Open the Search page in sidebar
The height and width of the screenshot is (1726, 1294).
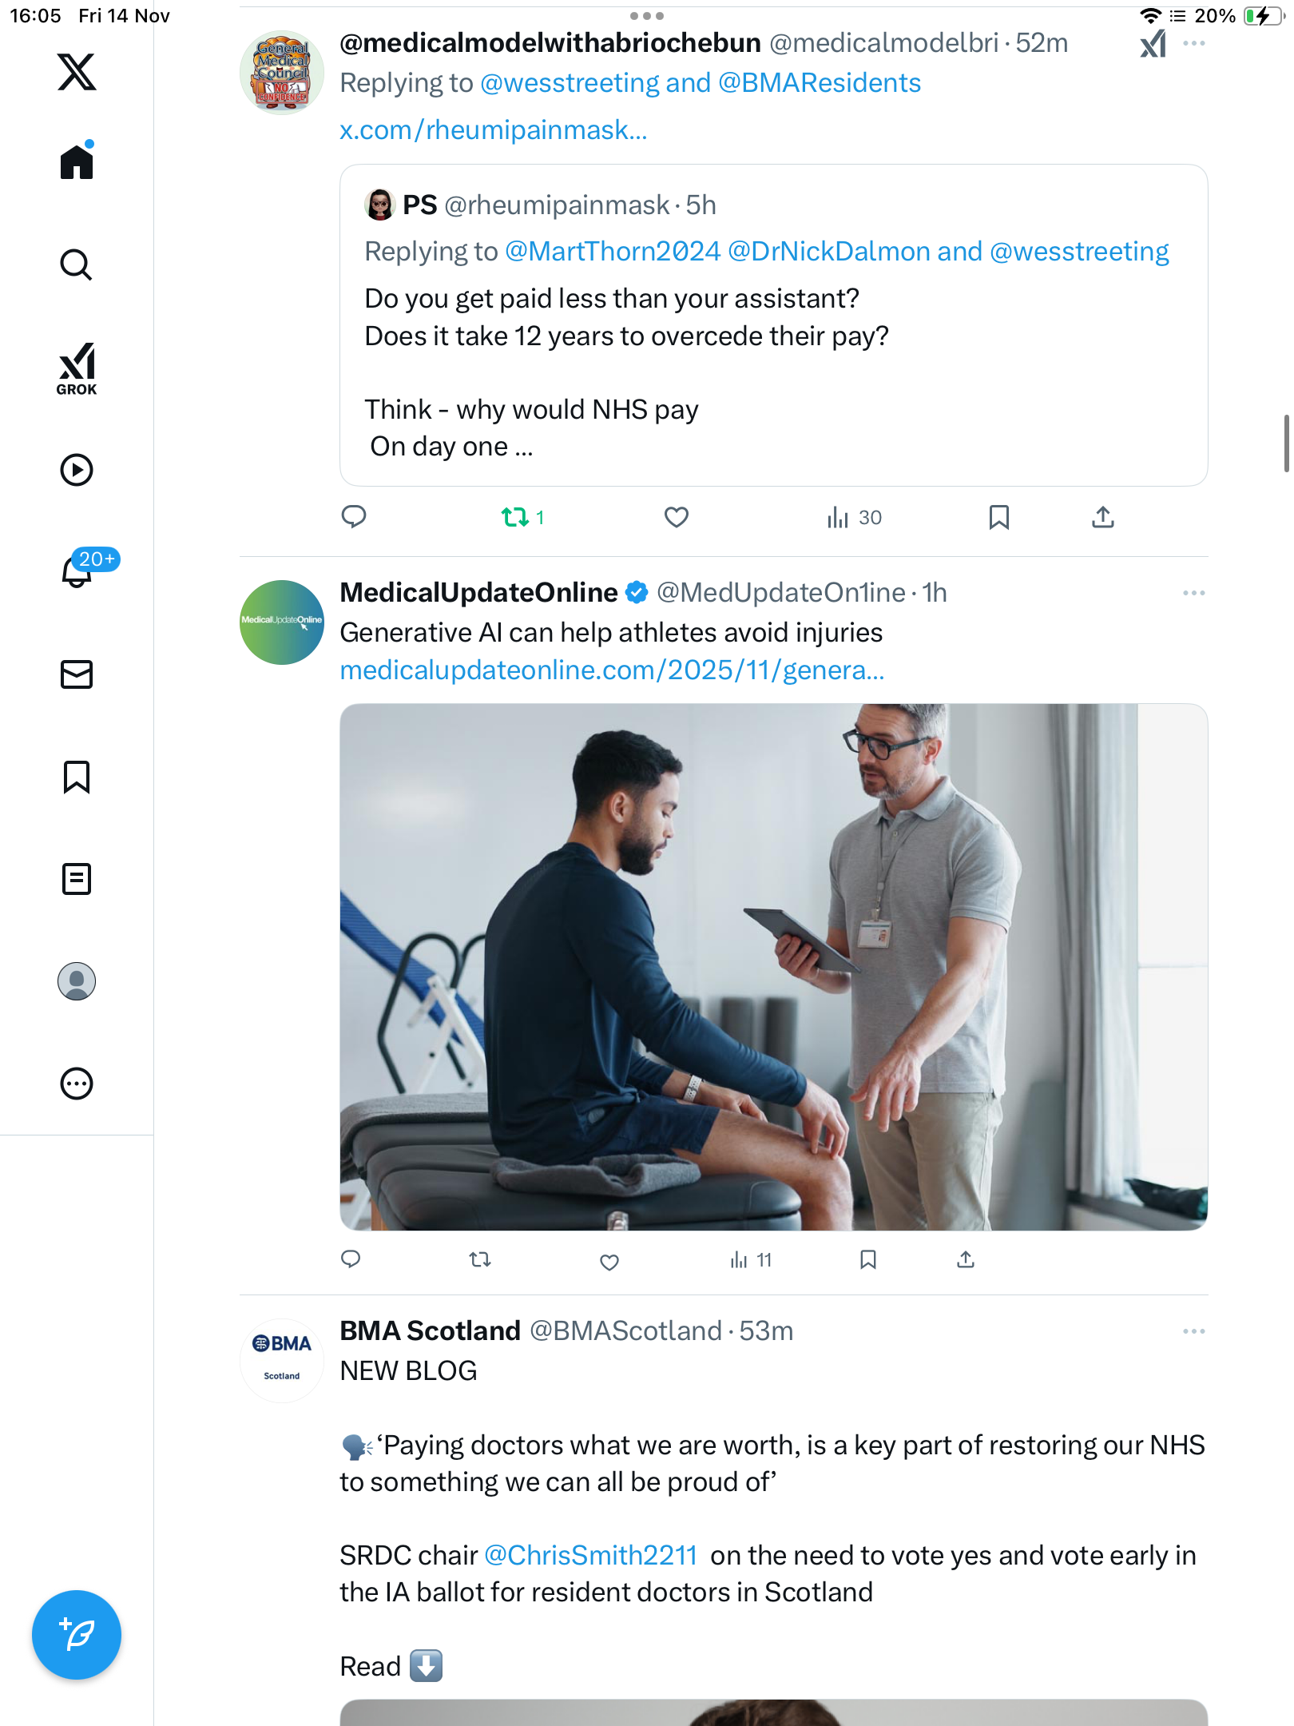click(x=77, y=265)
